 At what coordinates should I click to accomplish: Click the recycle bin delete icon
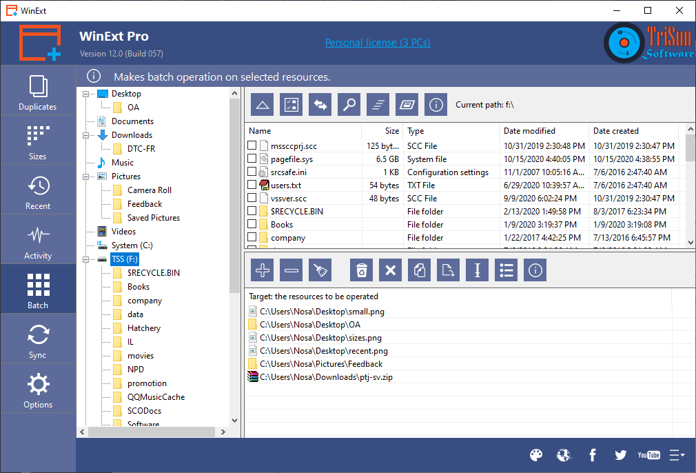tap(361, 270)
